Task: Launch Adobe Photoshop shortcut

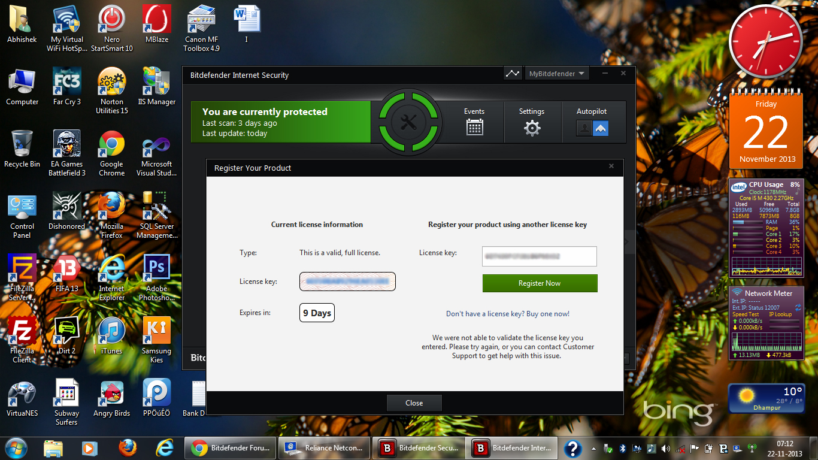Action: [x=157, y=277]
